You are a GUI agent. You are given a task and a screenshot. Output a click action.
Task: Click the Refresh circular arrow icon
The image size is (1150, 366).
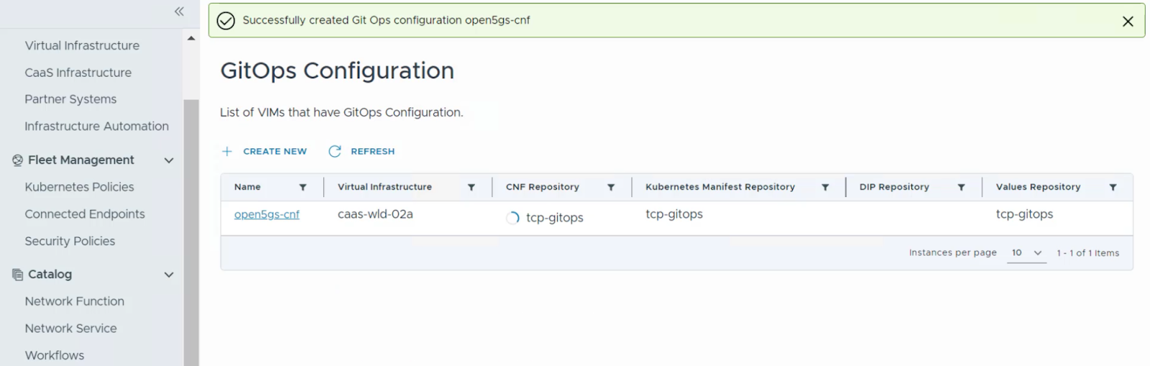point(335,151)
